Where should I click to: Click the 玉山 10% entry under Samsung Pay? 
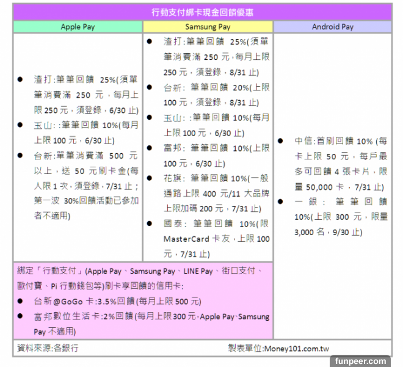click(x=215, y=125)
